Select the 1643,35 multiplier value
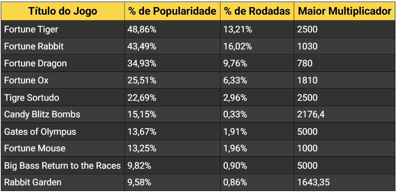 [313, 183]
